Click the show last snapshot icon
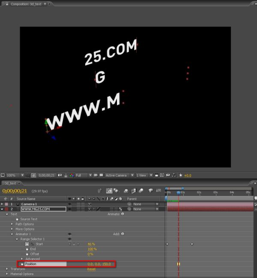 tap(66, 175)
